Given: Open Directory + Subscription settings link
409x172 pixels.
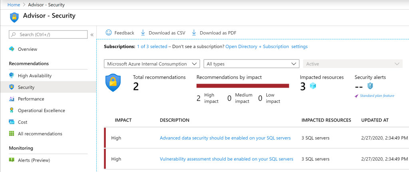Looking at the screenshot, I should click(266, 46).
